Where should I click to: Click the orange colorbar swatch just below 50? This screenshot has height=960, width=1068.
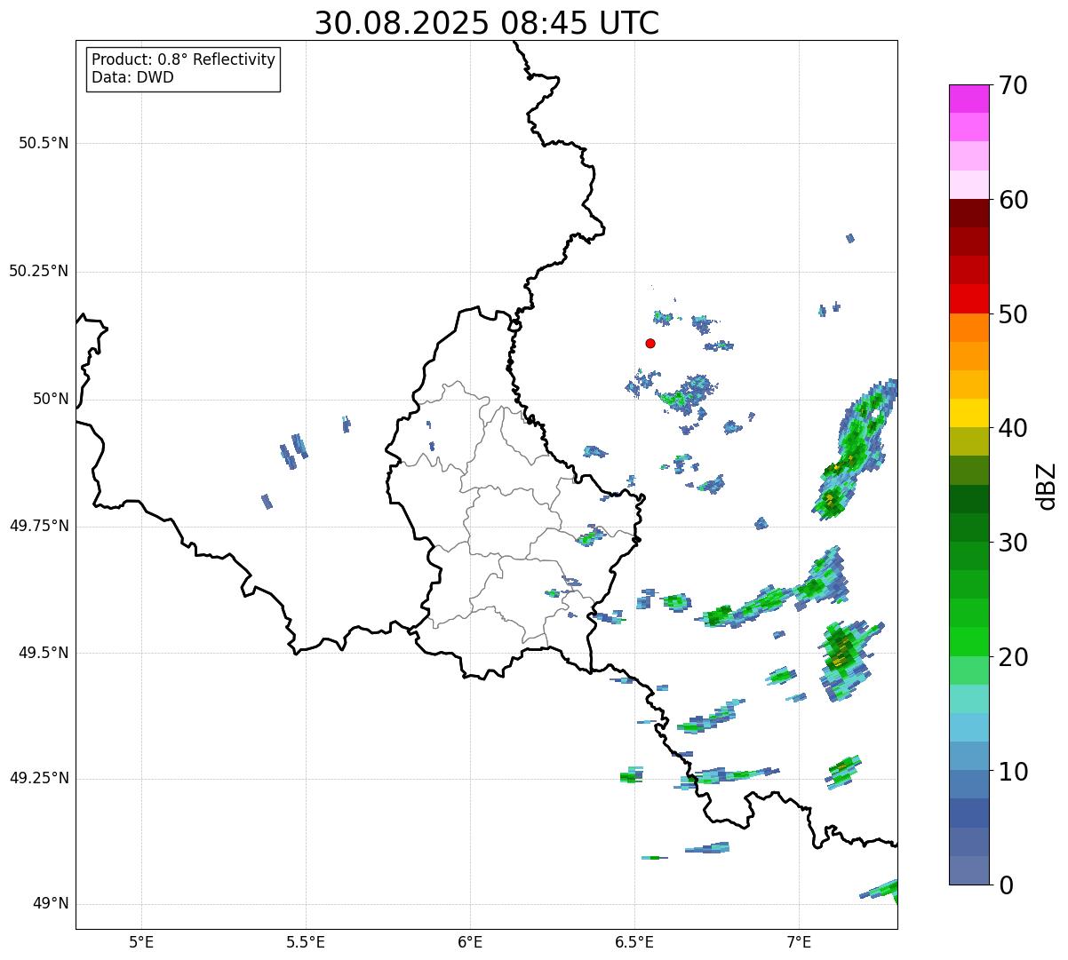pyautogui.click(x=968, y=328)
